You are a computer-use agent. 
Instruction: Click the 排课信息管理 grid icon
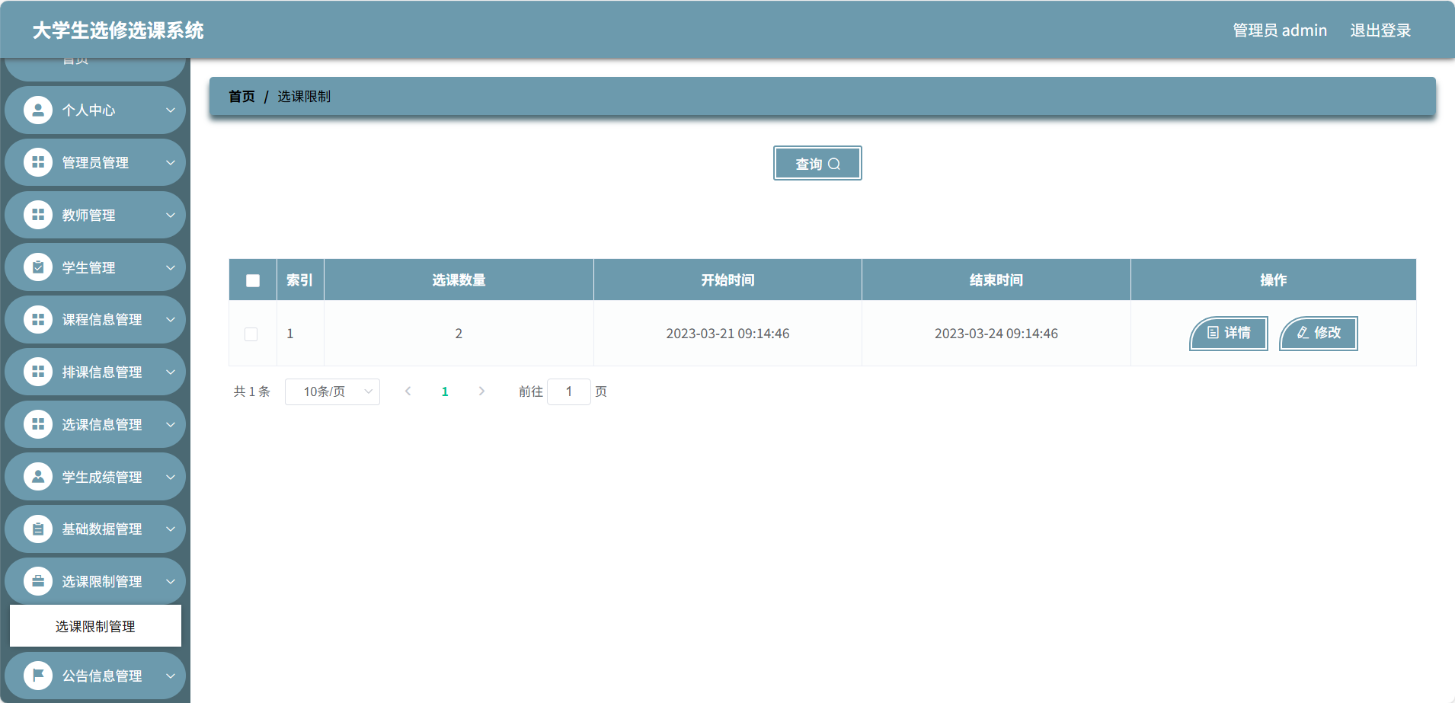pyautogui.click(x=38, y=372)
